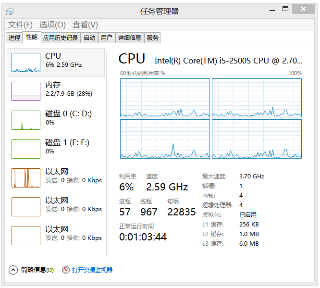
Task: Open the 文件(F) menu
Action: [20, 25]
